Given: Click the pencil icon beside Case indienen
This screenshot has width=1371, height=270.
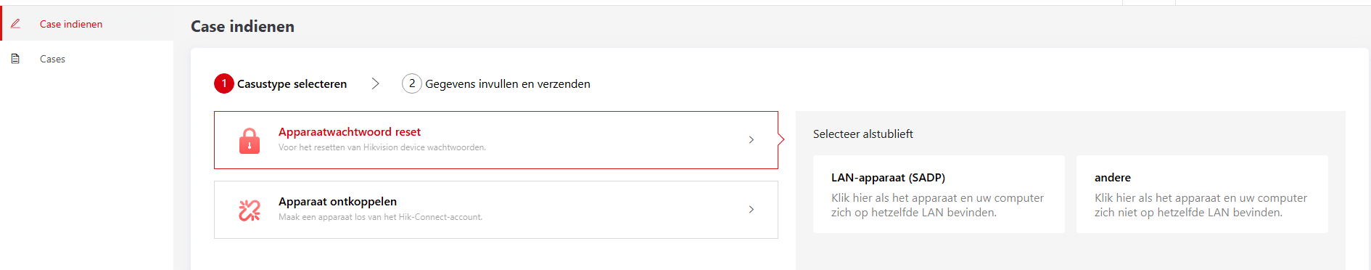Looking at the screenshot, I should (15, 24).
